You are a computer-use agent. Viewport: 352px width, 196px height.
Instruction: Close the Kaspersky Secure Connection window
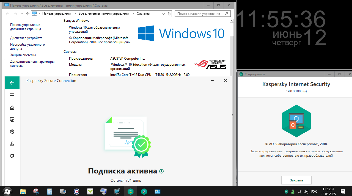coord(226,81)
